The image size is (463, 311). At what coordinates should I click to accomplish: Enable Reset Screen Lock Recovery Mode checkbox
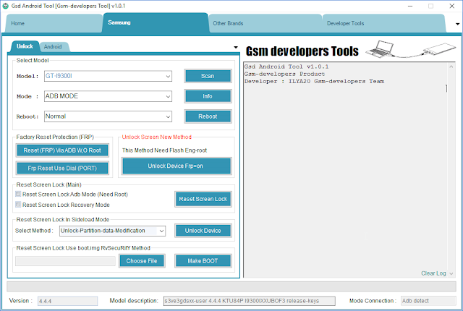coord(18,205)
